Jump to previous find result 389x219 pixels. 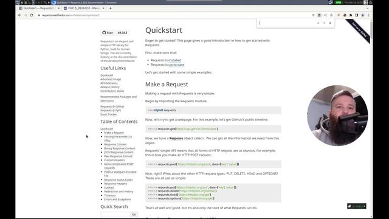pos(318,23)
